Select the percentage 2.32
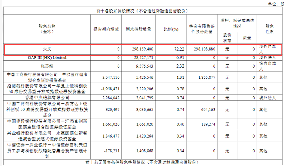 pyautogui.click(x=180, y=66)
